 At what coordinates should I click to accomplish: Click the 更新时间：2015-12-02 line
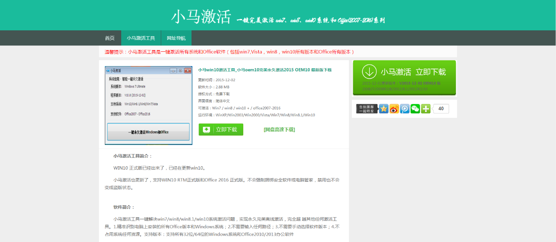(x=217, y=80)
